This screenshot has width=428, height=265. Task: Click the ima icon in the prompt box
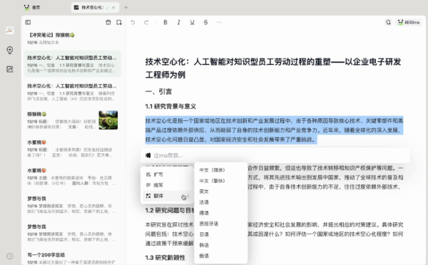coord(148,155)
